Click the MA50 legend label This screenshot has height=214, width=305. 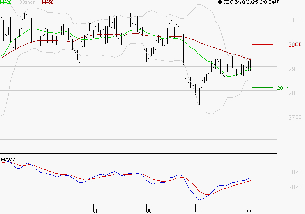(48, 2)
